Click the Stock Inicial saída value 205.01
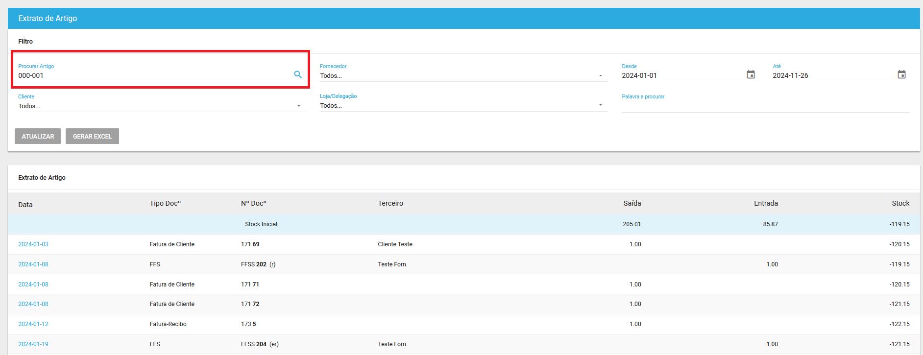This screenshot has height=355, width=923. coord(632,224)
